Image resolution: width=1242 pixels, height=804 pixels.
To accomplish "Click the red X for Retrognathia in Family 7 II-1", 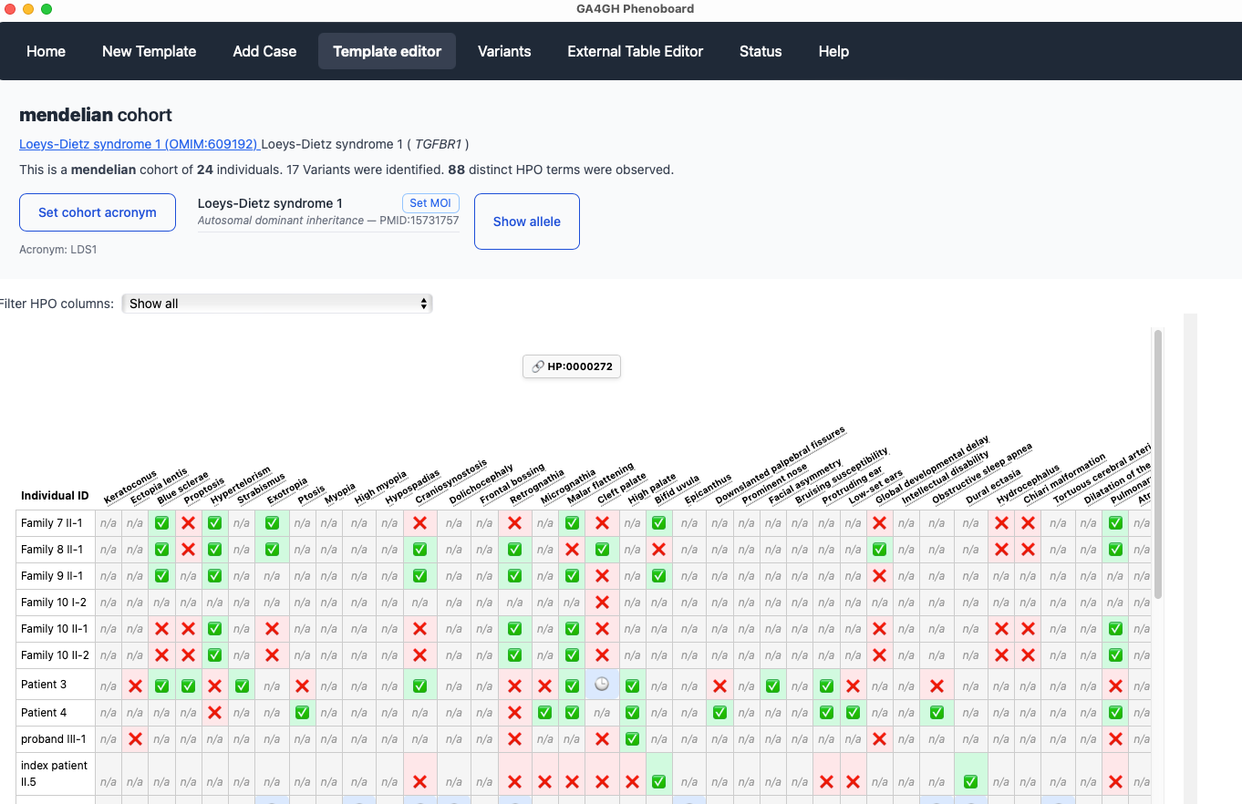I will (x=513, y=522).
